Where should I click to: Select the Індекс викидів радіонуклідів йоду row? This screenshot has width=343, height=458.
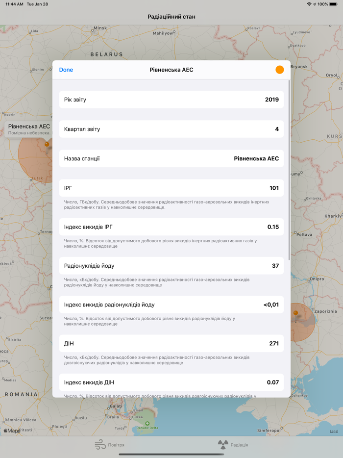pyautogui.click(x=171, y=305)
